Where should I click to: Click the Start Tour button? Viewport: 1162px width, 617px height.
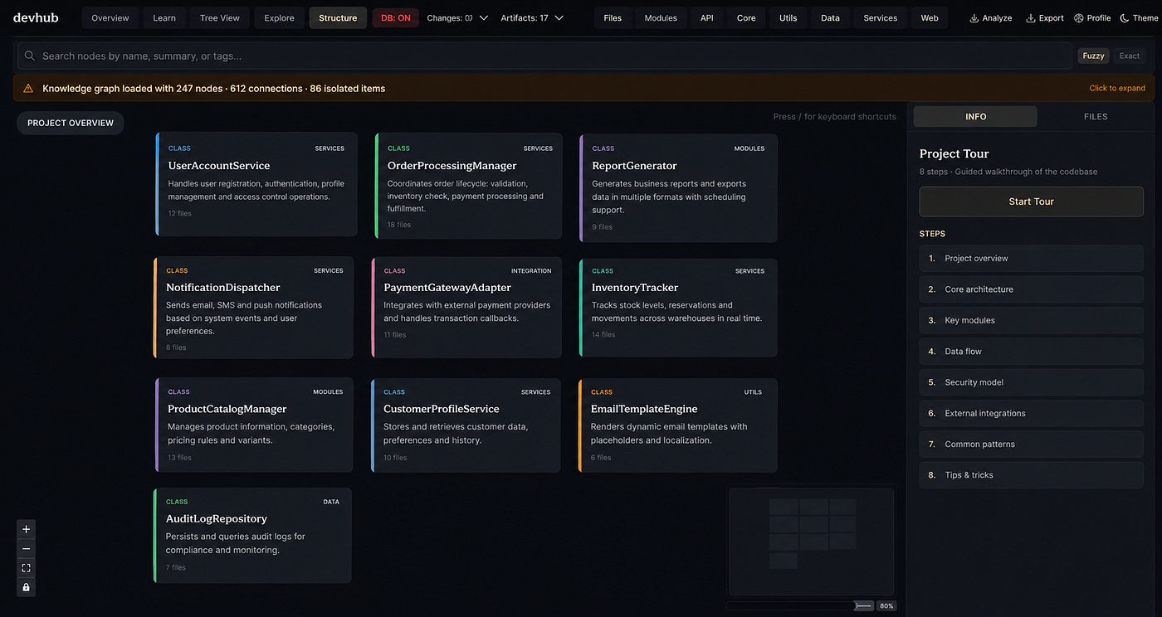coord(1031,202)
